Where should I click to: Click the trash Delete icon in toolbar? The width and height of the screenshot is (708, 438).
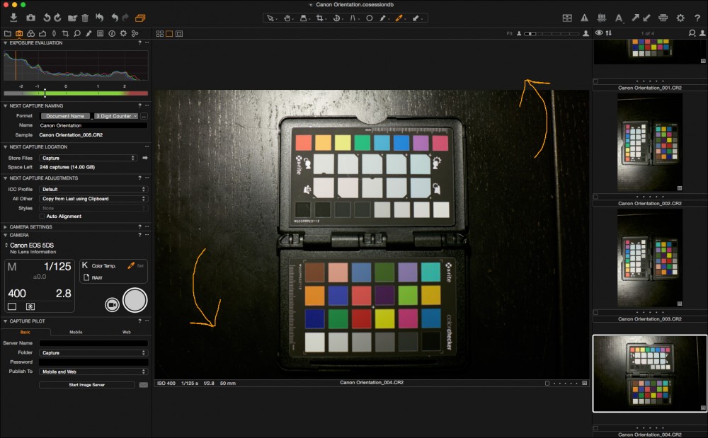click(x=85, y=18)
